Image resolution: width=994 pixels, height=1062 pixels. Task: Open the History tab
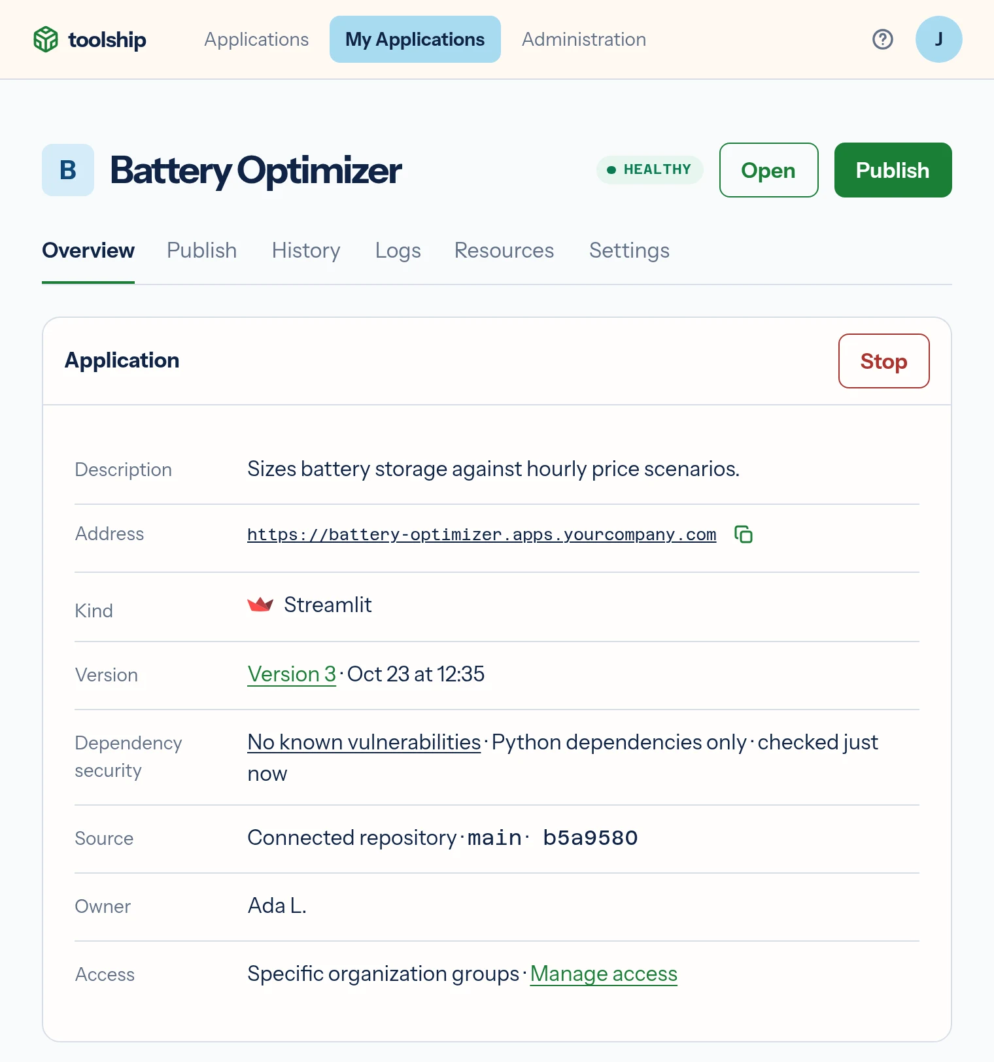click(x=306, y=250)
